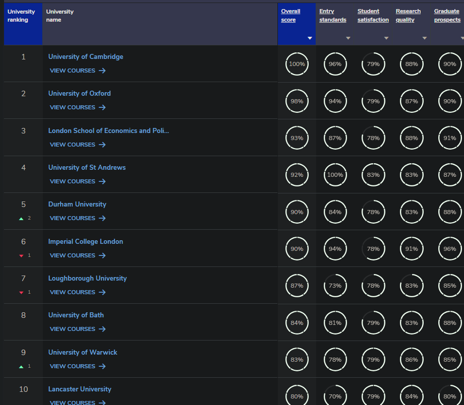Click Warwick's 86% research quality circle
This screenshot has width=464, height=405.
coord(412,360)
